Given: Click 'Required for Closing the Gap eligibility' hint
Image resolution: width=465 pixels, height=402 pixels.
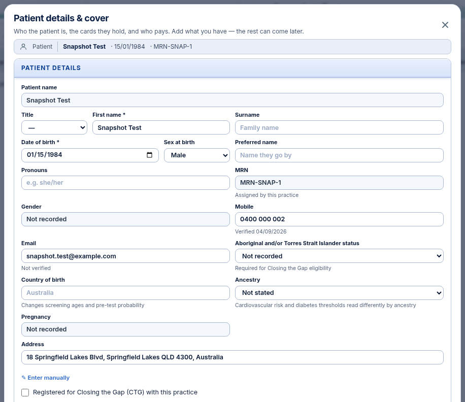Looking at the screenshot, I should click(x=283, y=269).
